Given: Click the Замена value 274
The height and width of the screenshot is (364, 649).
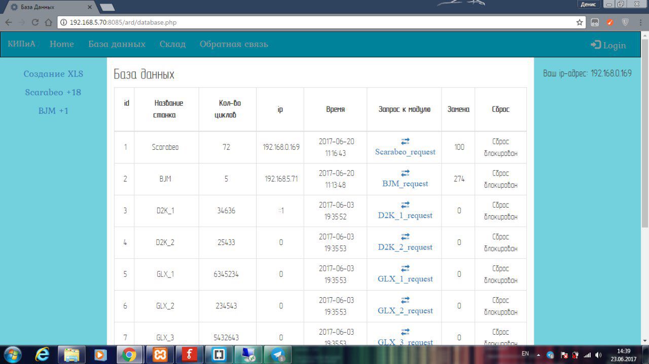Looking at the screenshot, I should pyautogui.click(x=459, y=179).
